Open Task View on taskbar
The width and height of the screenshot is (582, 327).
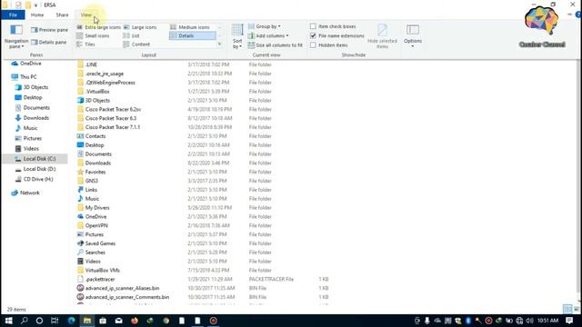[55, 321]
